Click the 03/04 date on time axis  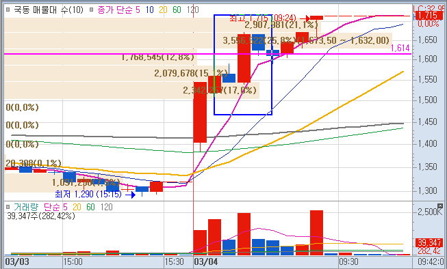(x=206, y=261)
